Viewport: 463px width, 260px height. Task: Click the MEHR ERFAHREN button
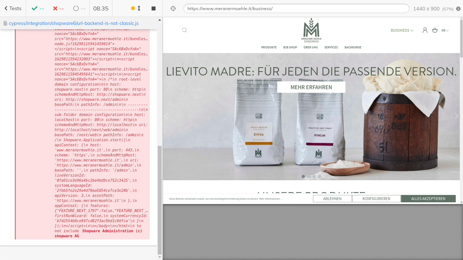click(311, 87)
